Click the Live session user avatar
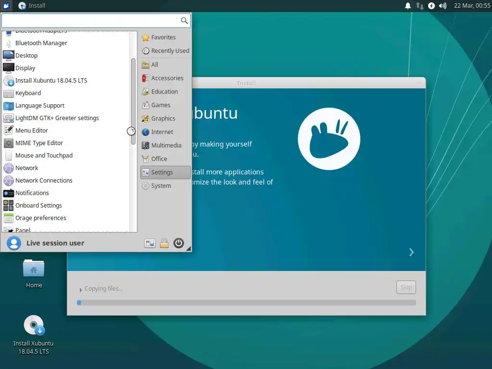Viewport: 492px width, 369px height. click(14, 243)
